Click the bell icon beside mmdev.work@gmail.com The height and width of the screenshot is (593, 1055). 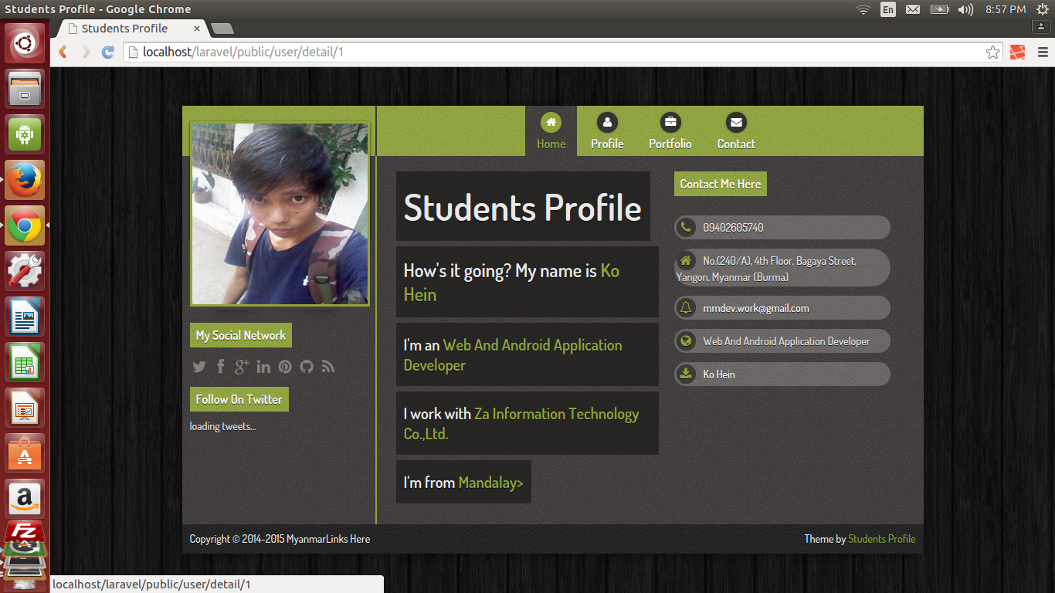[x=687, y=307]
